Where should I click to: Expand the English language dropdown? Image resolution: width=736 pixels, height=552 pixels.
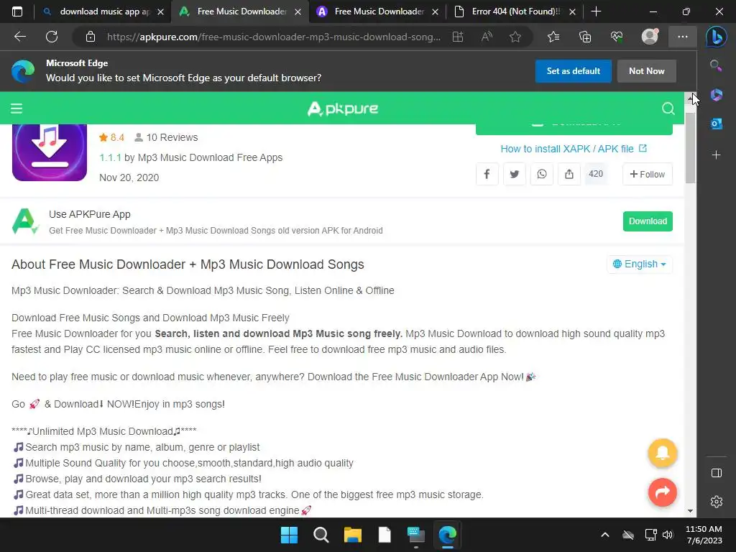pos(639,264)
